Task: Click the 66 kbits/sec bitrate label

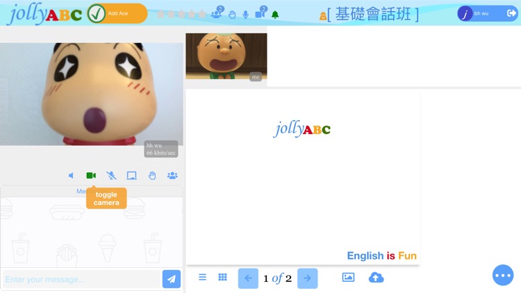Action: 161,153
